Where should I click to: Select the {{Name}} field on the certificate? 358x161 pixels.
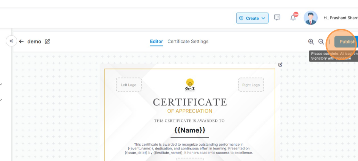click(190, 130)
